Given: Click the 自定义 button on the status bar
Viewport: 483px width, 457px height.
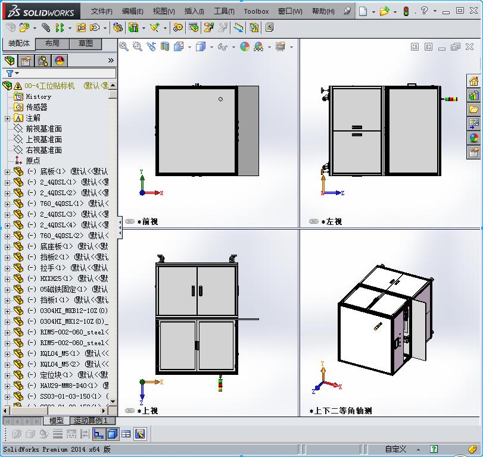Looking at the screenshot, I should (x=395, y=449).
